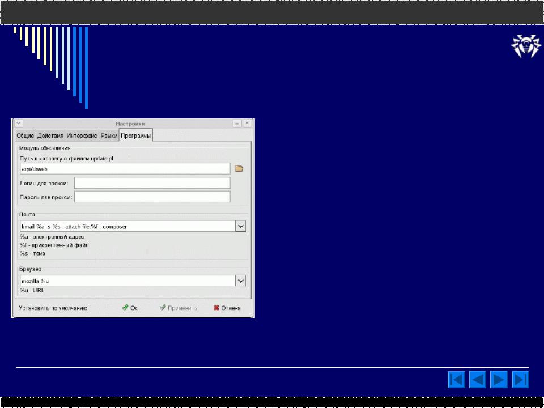Screen dimensions: 544x408
Task: Click Установить по умолчанию button
Action: point(53,308)
